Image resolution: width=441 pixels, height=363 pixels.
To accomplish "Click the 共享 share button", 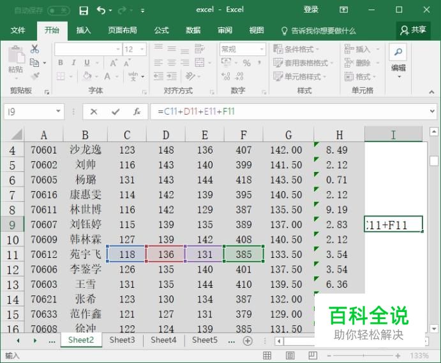I will 414,31.
